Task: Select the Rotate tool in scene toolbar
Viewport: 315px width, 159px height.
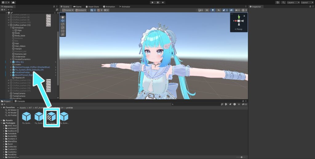Action: [63, 24]
